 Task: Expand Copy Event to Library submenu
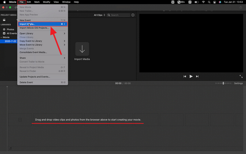click(42, 41)
